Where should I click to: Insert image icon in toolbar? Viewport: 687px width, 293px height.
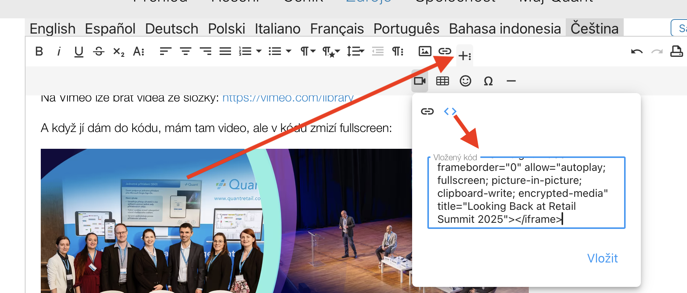(x=425, y=51)
